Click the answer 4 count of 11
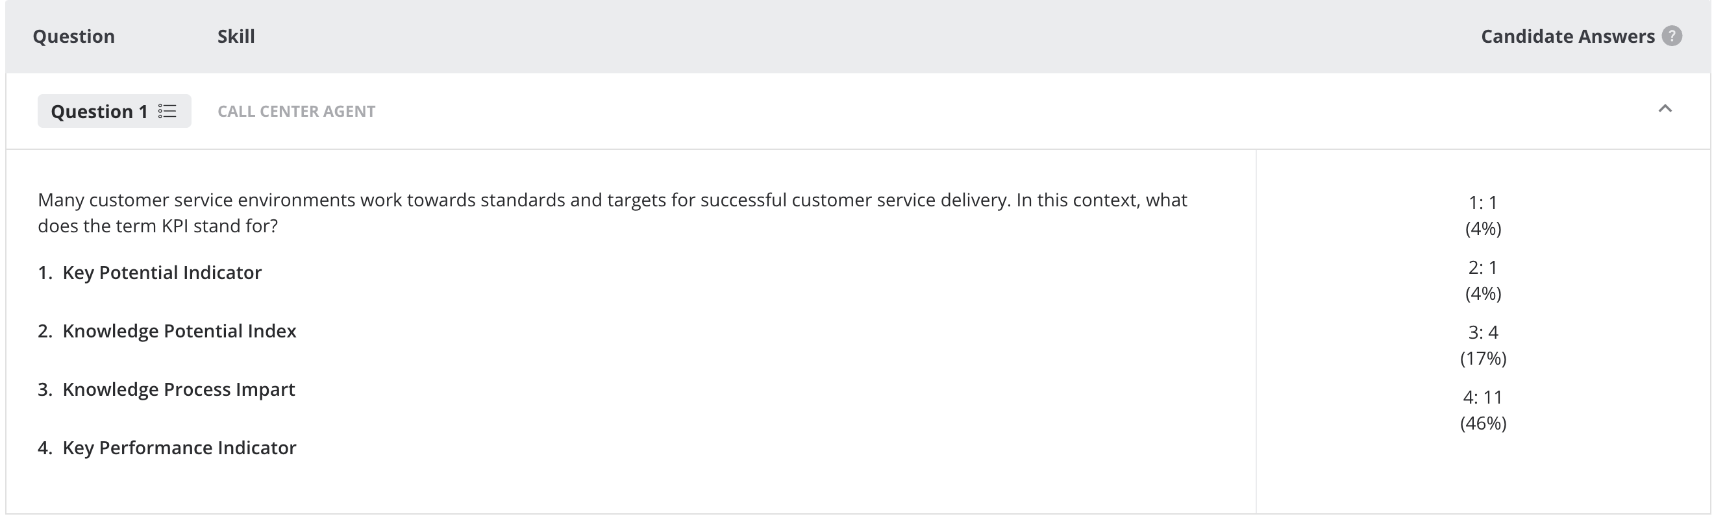Screen dimensions: 1714x523 [x=1483, y=397]
